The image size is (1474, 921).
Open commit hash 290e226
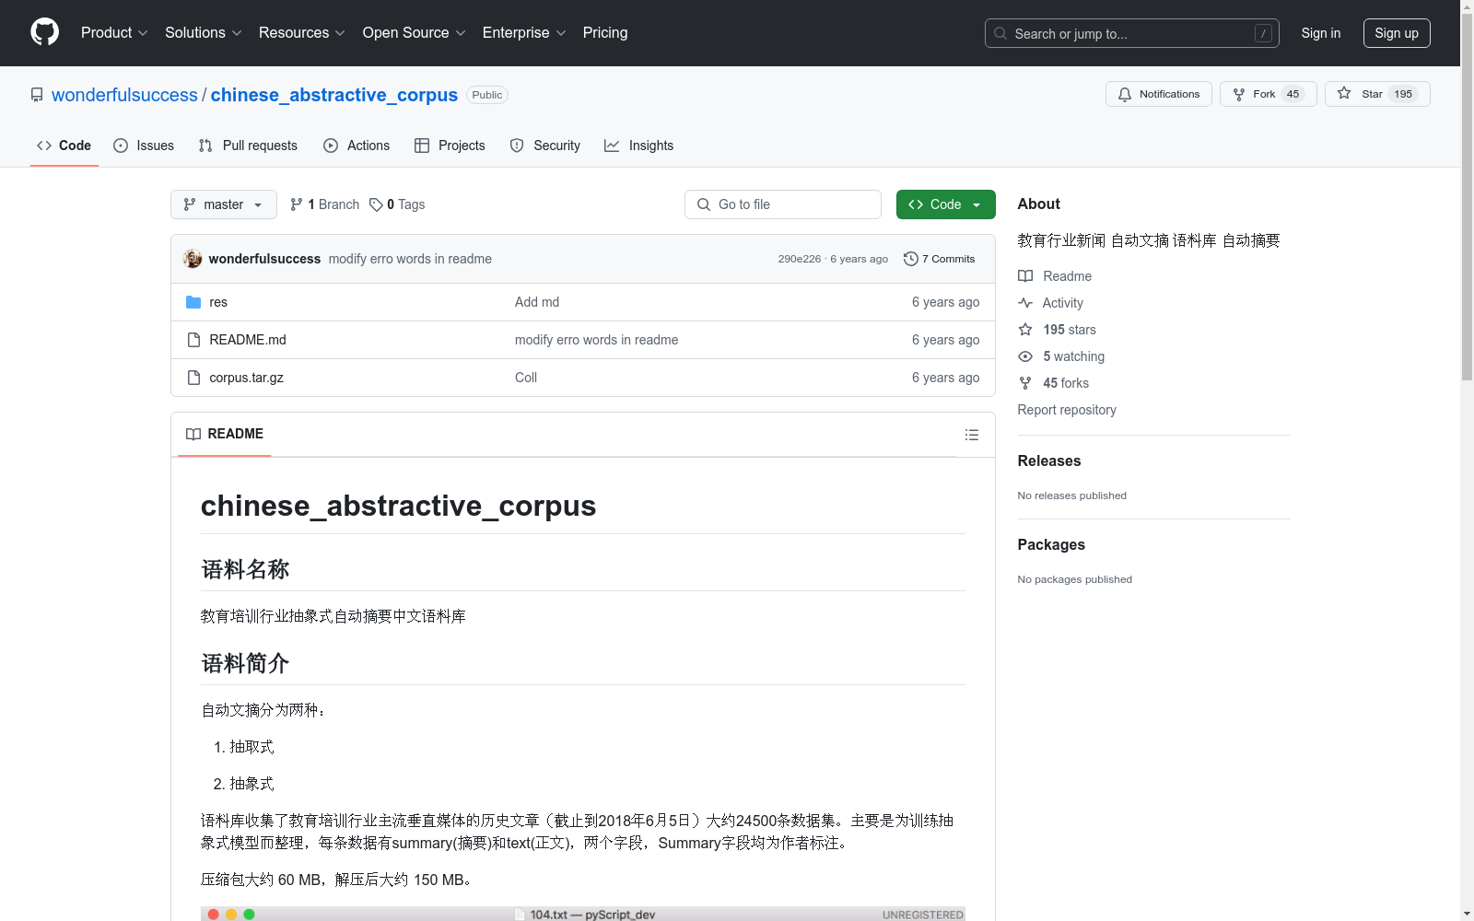coord(799,259)
